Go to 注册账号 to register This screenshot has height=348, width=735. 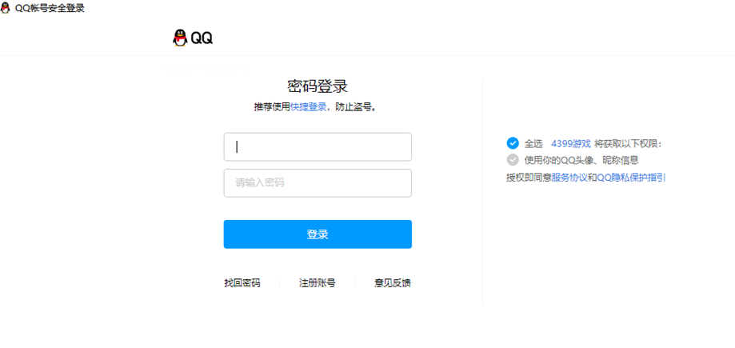pos(317,283)
